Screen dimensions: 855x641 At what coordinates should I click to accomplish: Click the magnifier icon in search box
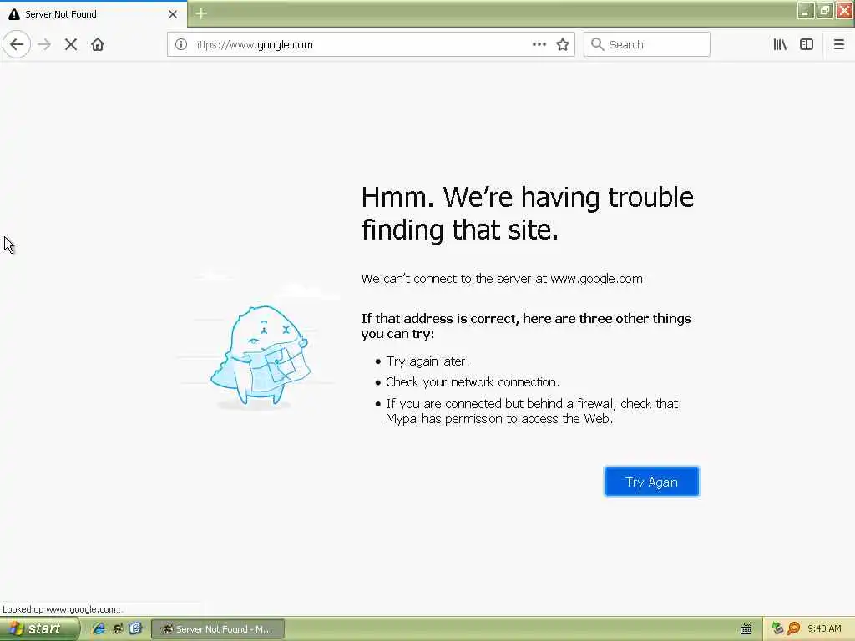(x=598, y=44)
